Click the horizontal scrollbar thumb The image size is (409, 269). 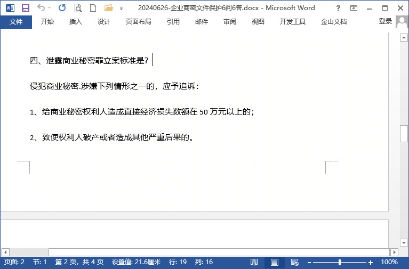coord(219,252)
